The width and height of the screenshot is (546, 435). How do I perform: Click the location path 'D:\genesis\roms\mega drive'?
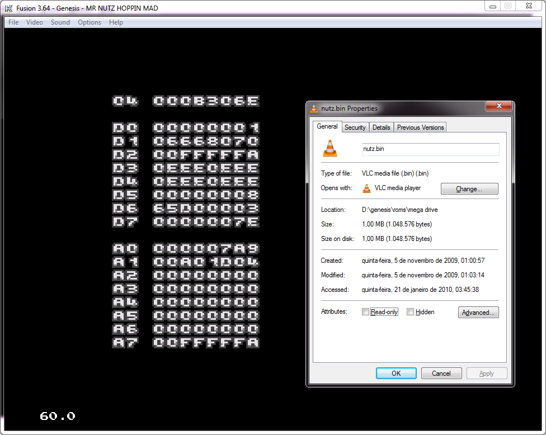tap(400, 210)
